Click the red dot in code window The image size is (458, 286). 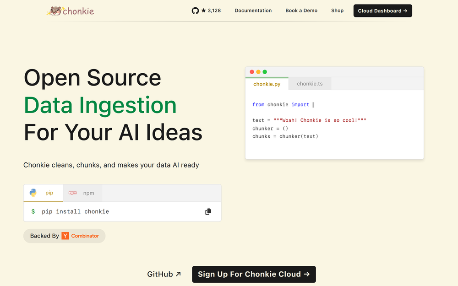click(x=252, y=72)
